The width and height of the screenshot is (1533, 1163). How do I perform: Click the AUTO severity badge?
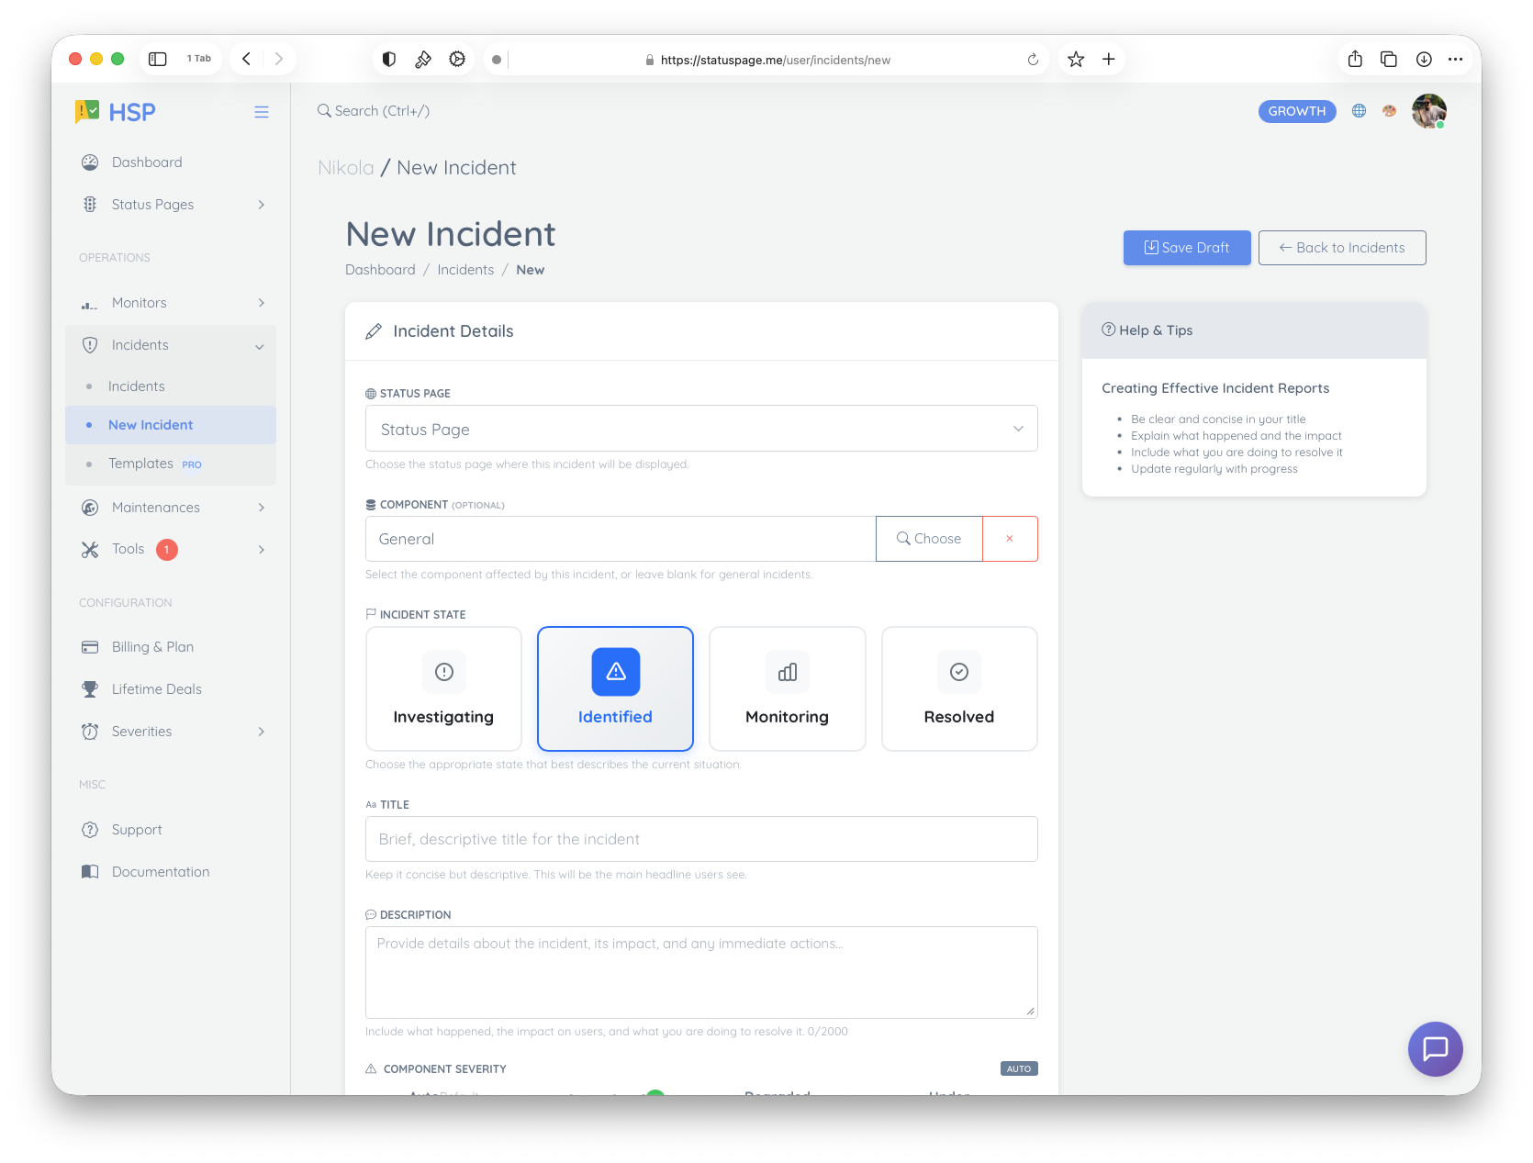pyautogui.click(x=1018, y=1068)
